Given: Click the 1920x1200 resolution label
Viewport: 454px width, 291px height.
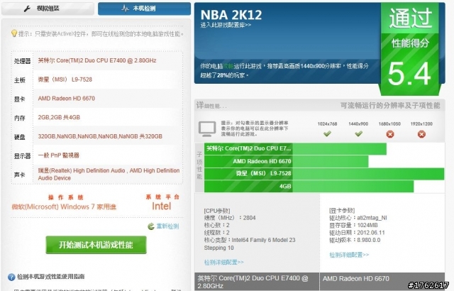Looking at the screenshot, I should pyautogui.click(x=421, y=124).
